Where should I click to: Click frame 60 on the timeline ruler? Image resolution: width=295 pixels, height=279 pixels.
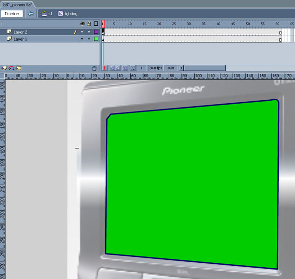click(x=277, y=24)
